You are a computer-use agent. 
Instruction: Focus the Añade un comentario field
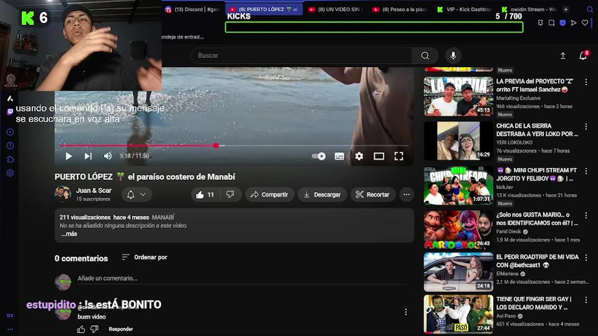242,278
